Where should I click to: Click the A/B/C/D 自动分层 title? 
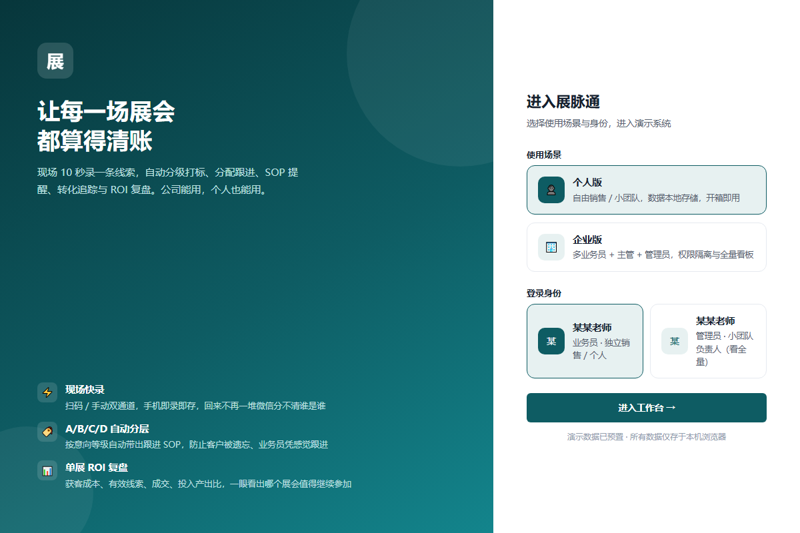[107, 429]
